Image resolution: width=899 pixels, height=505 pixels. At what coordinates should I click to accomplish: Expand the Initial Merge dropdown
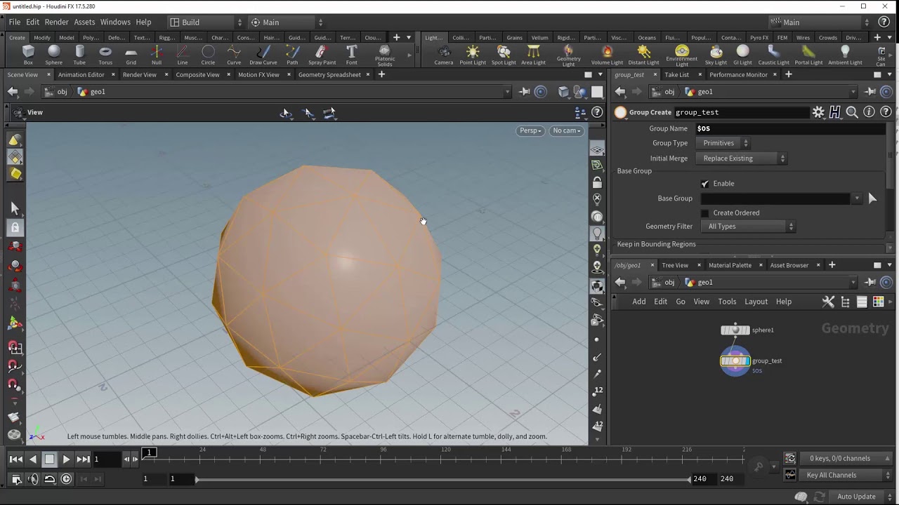point(744,159)
